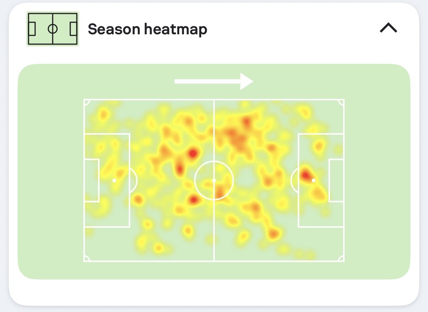Click the Season heatmap heading text
Image resolution: width=428 pixels, height=312 pixels.
[x=147, y=29]
